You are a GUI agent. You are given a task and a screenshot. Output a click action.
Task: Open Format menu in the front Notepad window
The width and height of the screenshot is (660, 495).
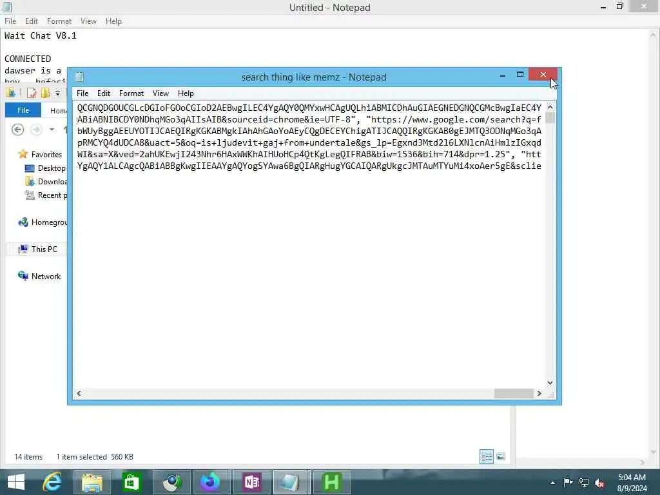131,93
